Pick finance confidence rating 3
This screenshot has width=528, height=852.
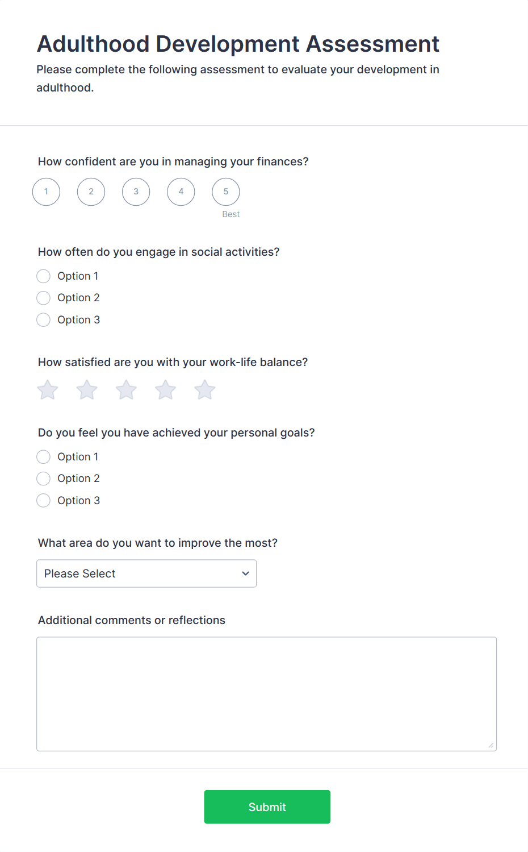click(x=136, y=192)
